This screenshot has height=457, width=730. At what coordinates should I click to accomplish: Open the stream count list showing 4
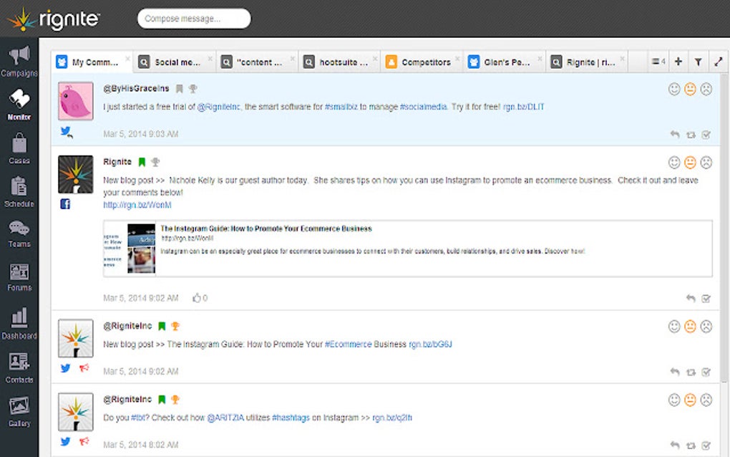(657, 62)
